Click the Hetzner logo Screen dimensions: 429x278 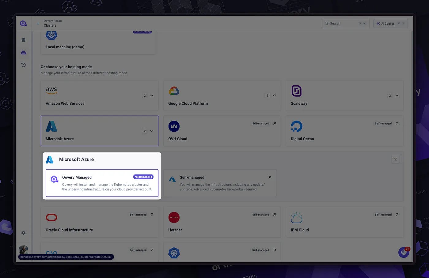pyautogui.click(x=174, y=217)
